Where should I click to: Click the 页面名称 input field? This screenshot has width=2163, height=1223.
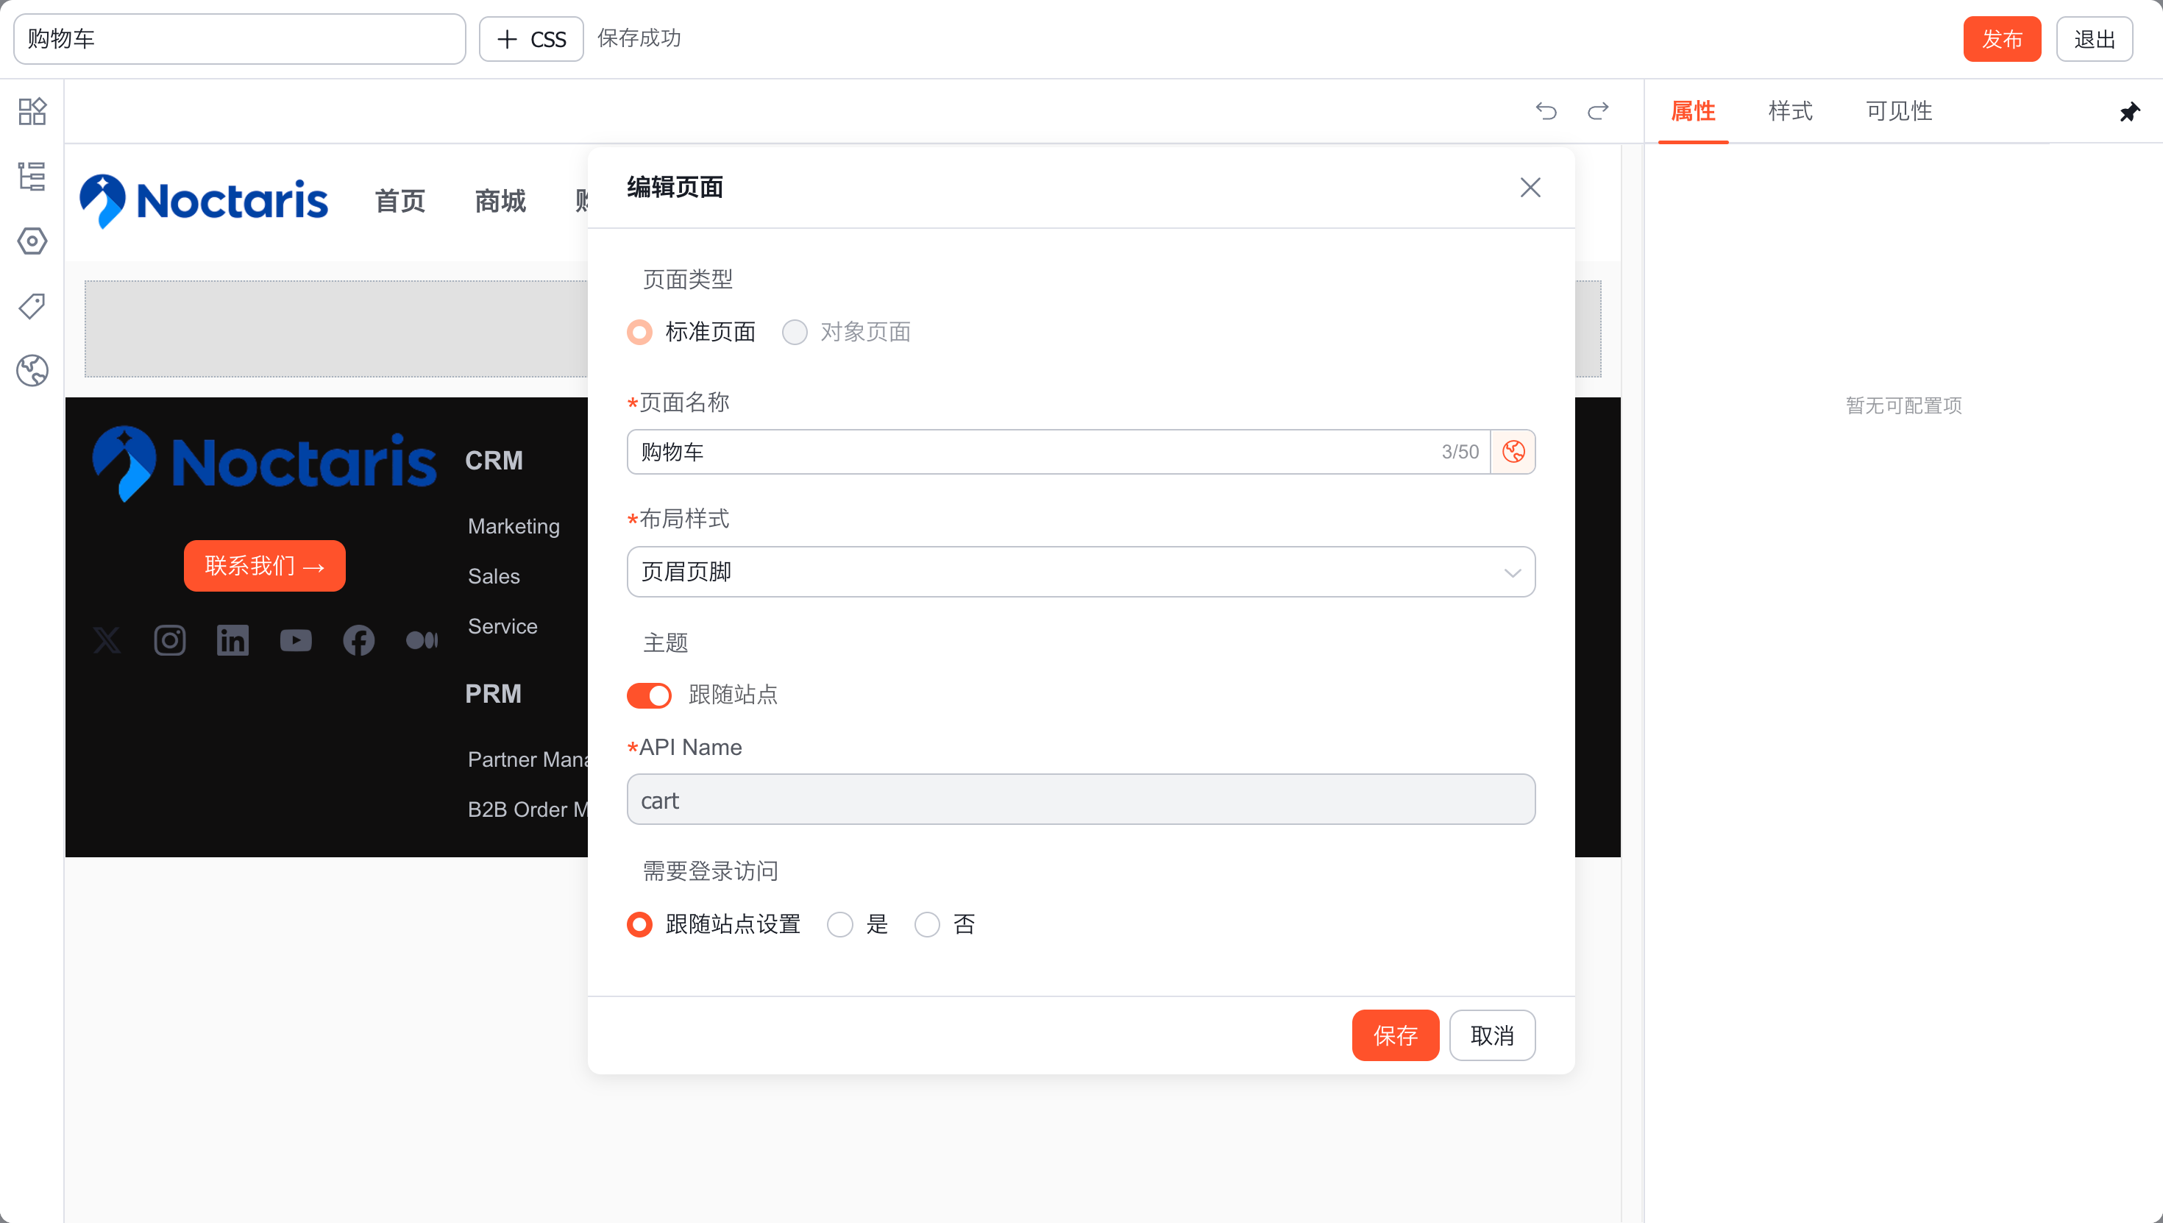tap(1033, 452)
